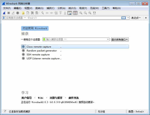The image size is (150, 115).
Task: Click the find packet magnifier icon
Action: point(42,13)
